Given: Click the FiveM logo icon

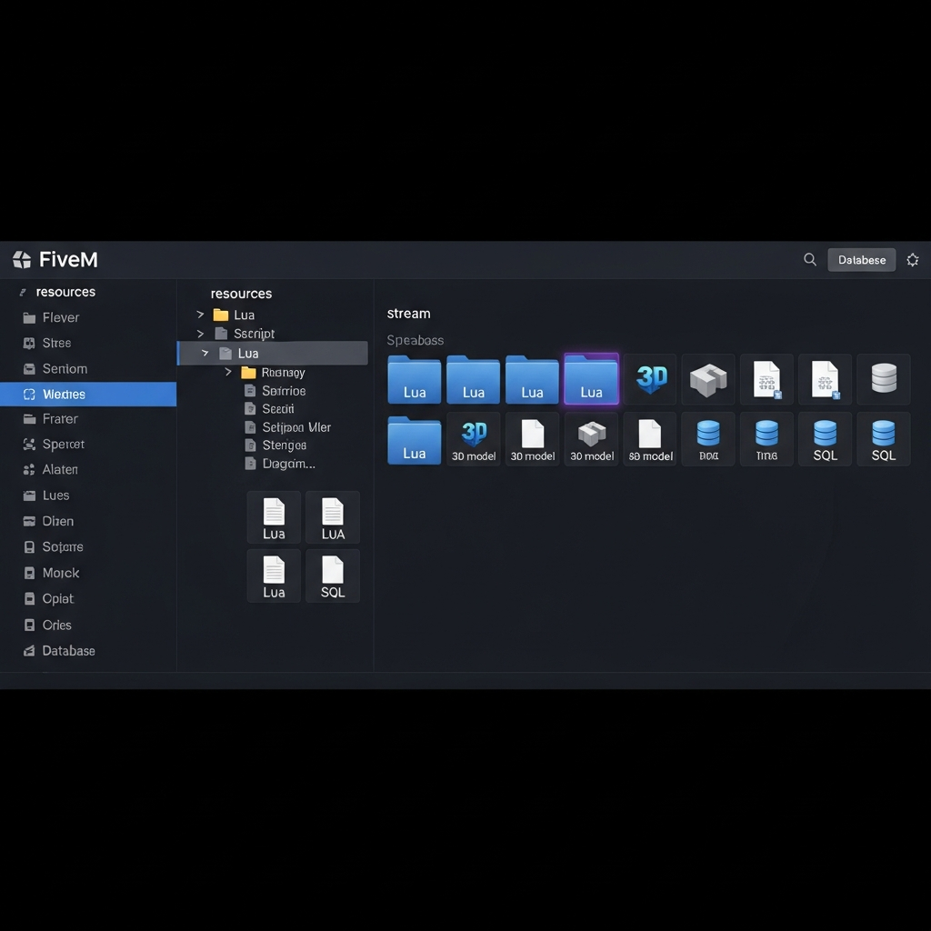Looking at the screenshot, I should 22,259.
